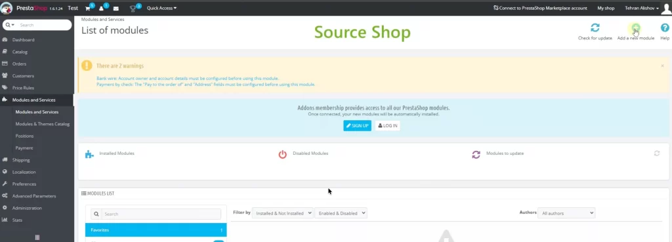The height and width of the screenshot is (242, 672).
Task: Refresh the modules summary panel
Action: point(656,153)
